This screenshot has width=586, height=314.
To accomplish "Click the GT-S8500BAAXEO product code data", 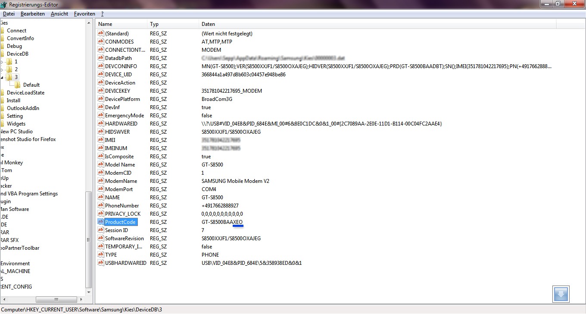I will click(222, 222).
